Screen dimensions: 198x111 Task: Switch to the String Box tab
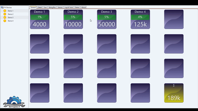[52, 7]
